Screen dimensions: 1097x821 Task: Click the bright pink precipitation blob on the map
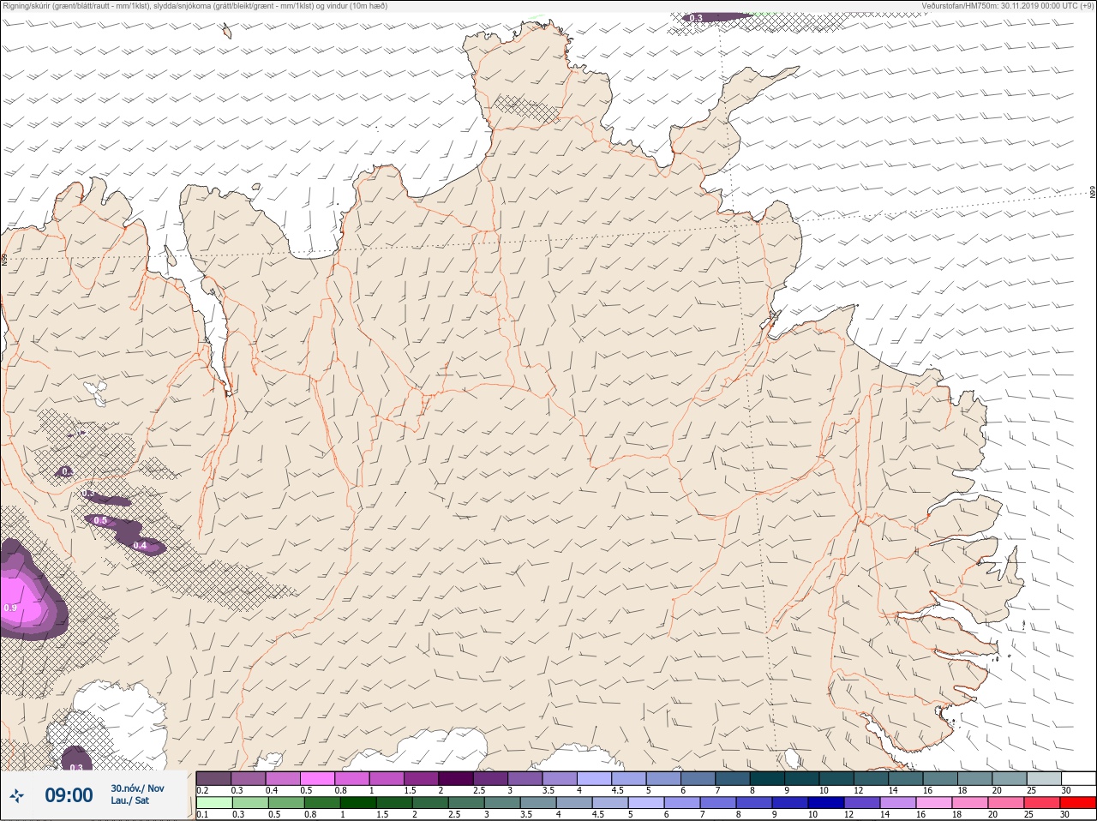pyautogui.click(x=21, y=600)
